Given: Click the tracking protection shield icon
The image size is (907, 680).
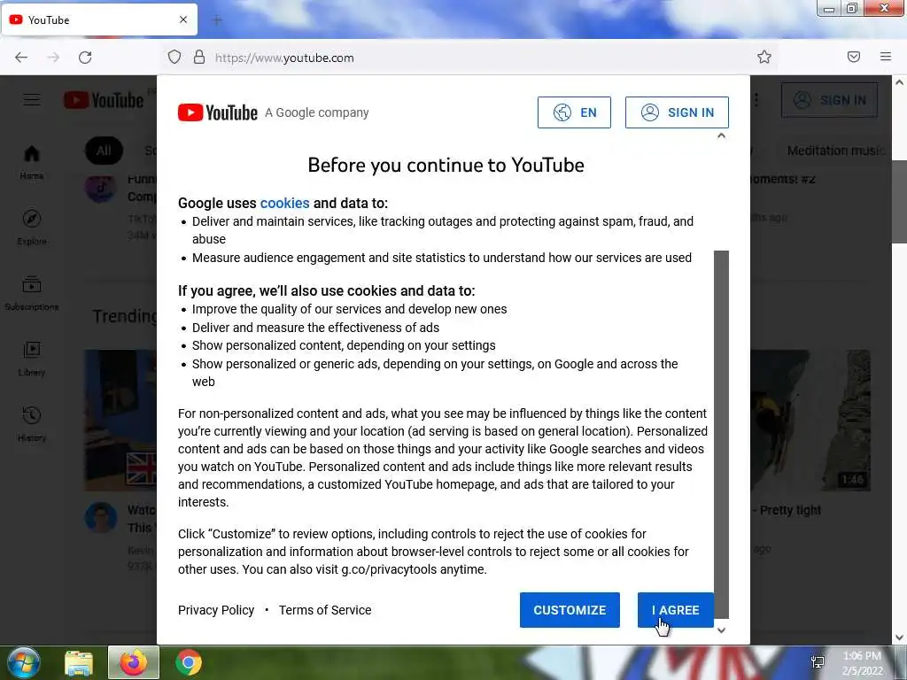Looking at the screenshot, I should click(x=174, y=57).
